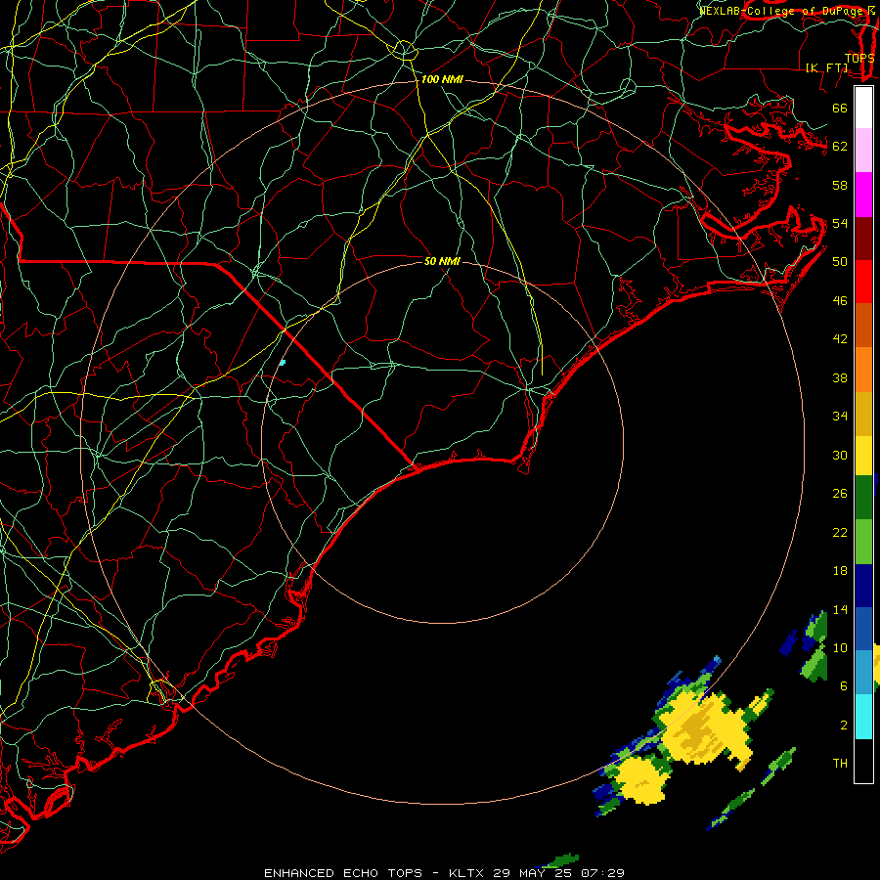880x880 pixels.
Task: Click the 'ENHANCED ECHO TOPS' title text
Action: (343, 873)
